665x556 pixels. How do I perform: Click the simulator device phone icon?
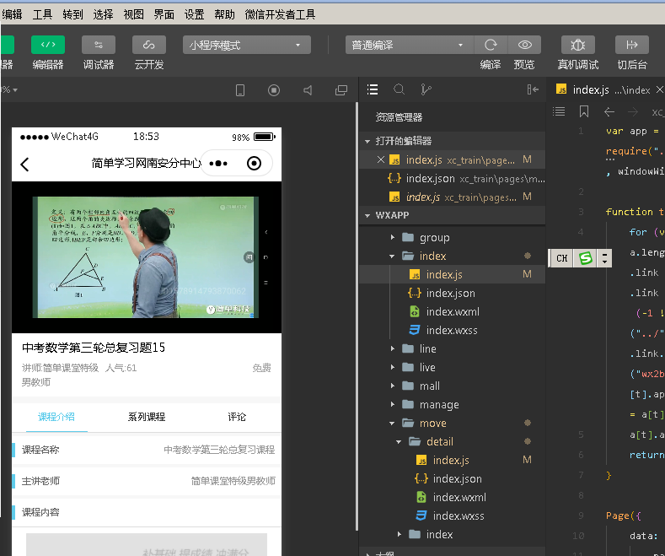(240, 90)
